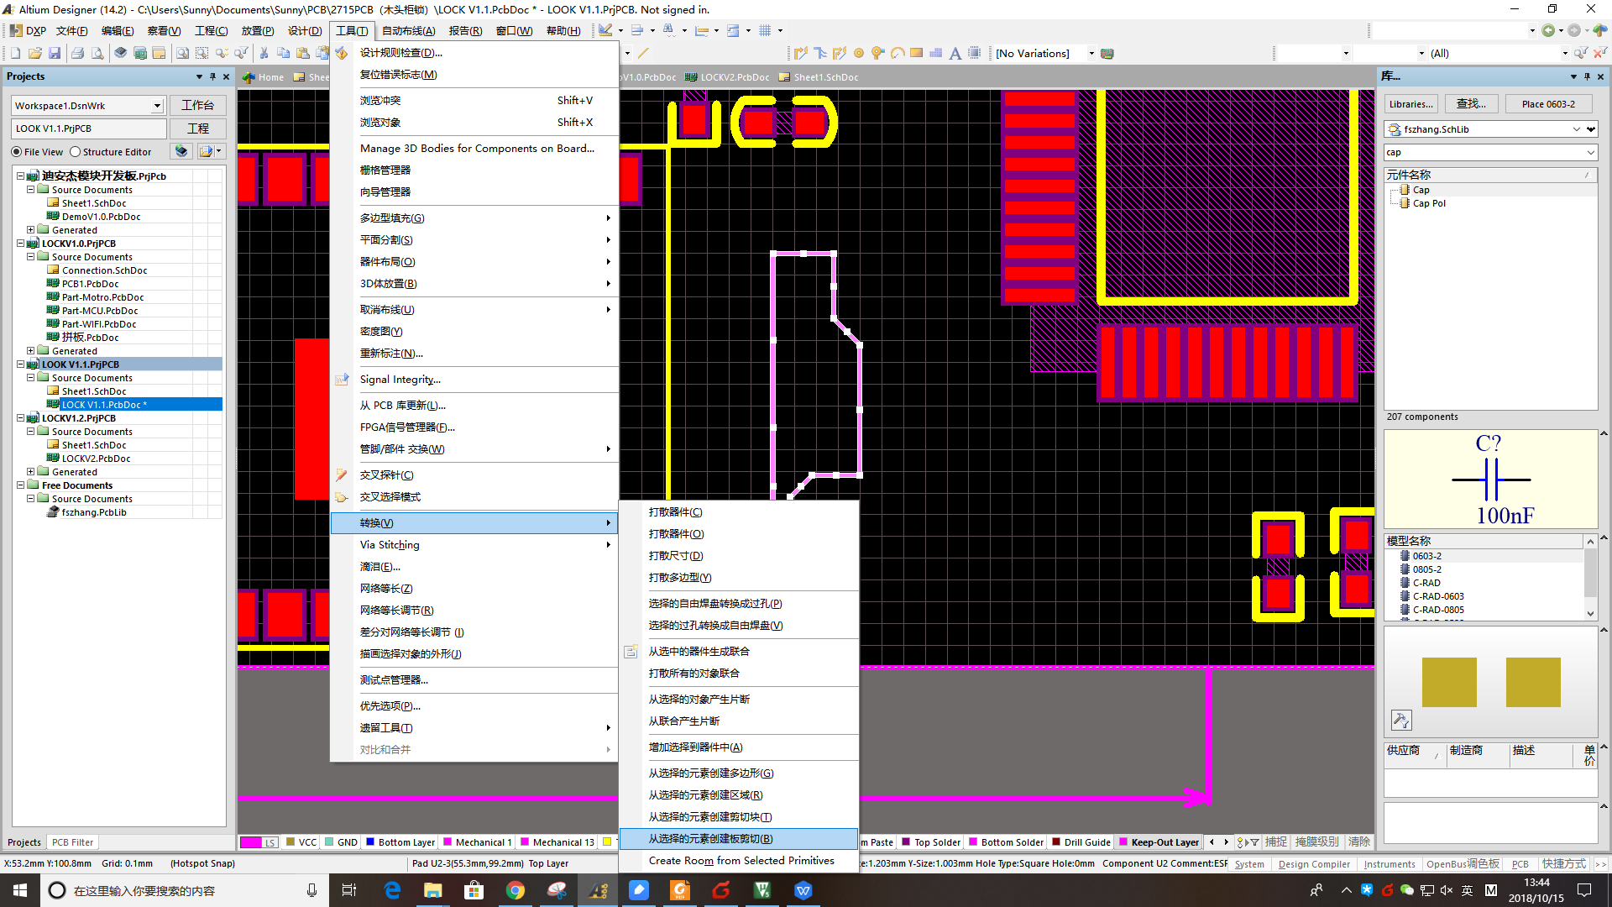Click the Paste icon on the main toolbar

click(303, 53)
